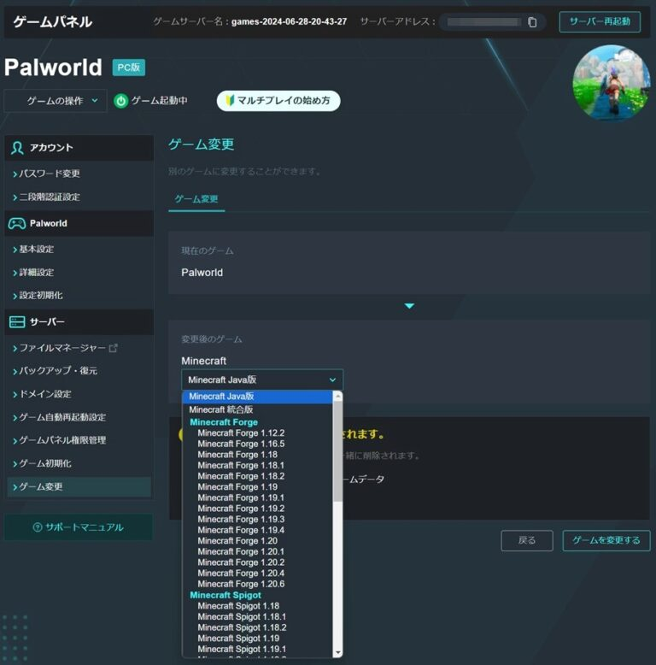Choose Minecraft Forge 1.18.2
Screen dimensions: 656x665
pyautogui.click(x=257, y=476)
